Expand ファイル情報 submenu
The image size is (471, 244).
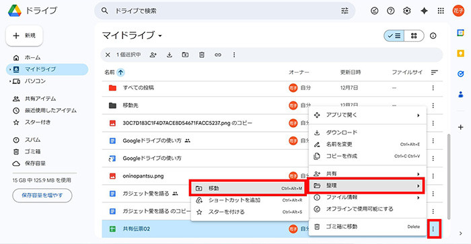click(x=418, y=198)
